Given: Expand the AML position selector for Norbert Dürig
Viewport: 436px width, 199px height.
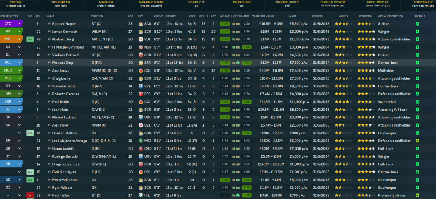Looking at the screenshot, I should point(19,39).
